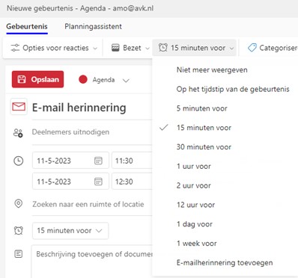Viewport: 298px width, 278px height.
Task: Click the location pin icon
Action: [x=19, y=204]
